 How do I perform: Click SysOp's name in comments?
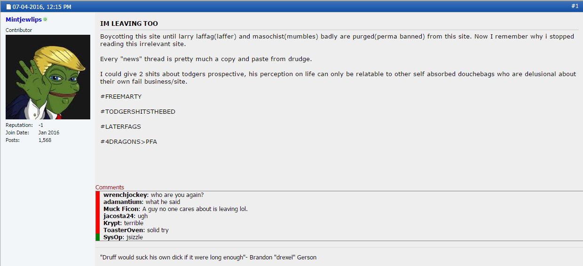(113, 237)
